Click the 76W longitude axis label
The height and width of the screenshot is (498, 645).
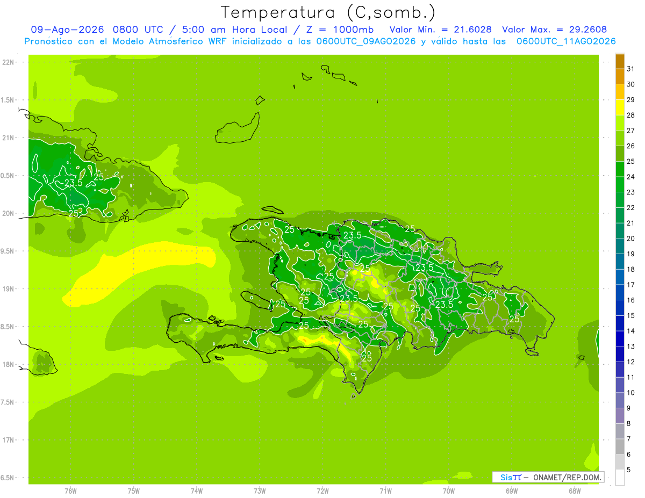pos(70,490)
